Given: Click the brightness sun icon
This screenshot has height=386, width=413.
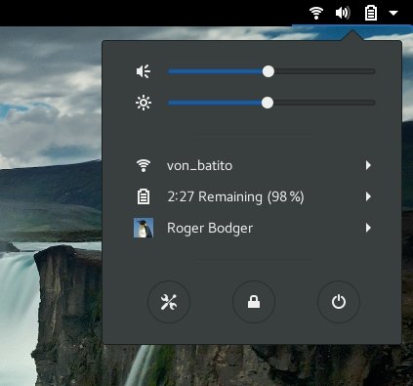Looking at the screenshot, I should point(144,103).
